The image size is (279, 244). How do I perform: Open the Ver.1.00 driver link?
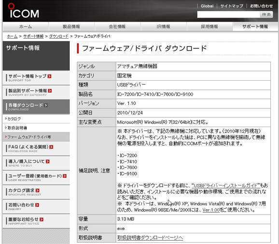[x=211, y=210]
